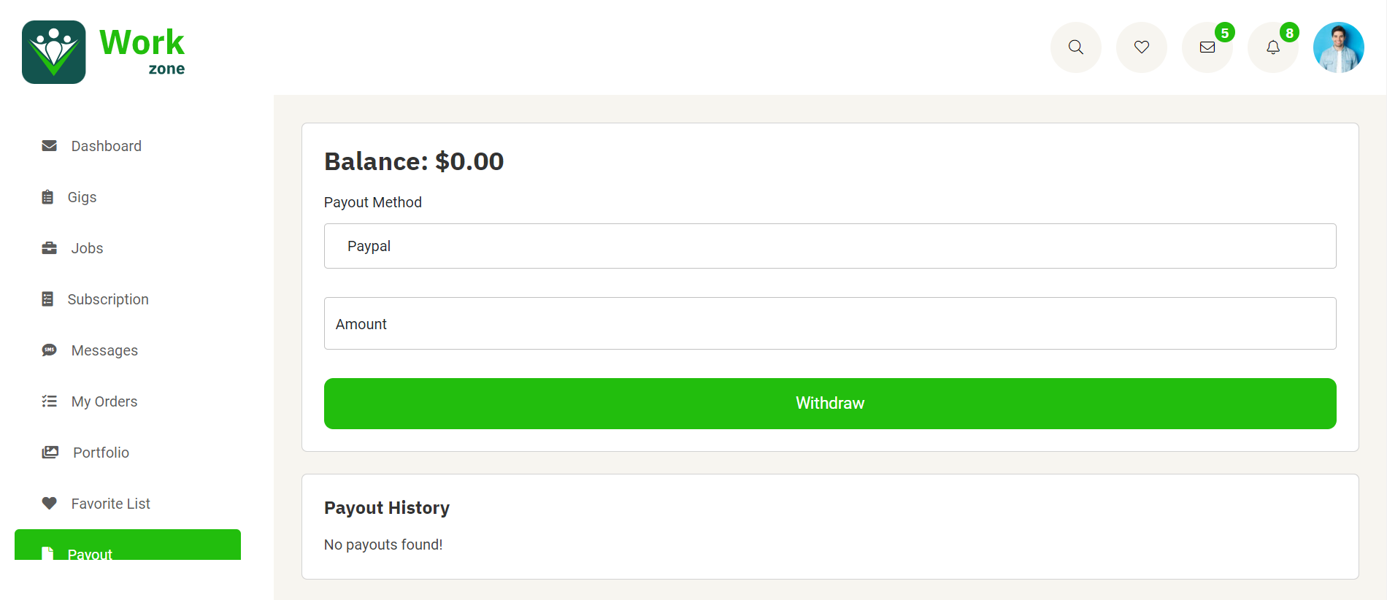Open the search icon in header
Image resolution: width=1387 pixels, height=600 pixels.
point(1075,47)
